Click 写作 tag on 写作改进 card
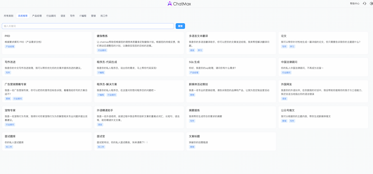The height and width of the screenshot is (174, 373). pos(8,73)
